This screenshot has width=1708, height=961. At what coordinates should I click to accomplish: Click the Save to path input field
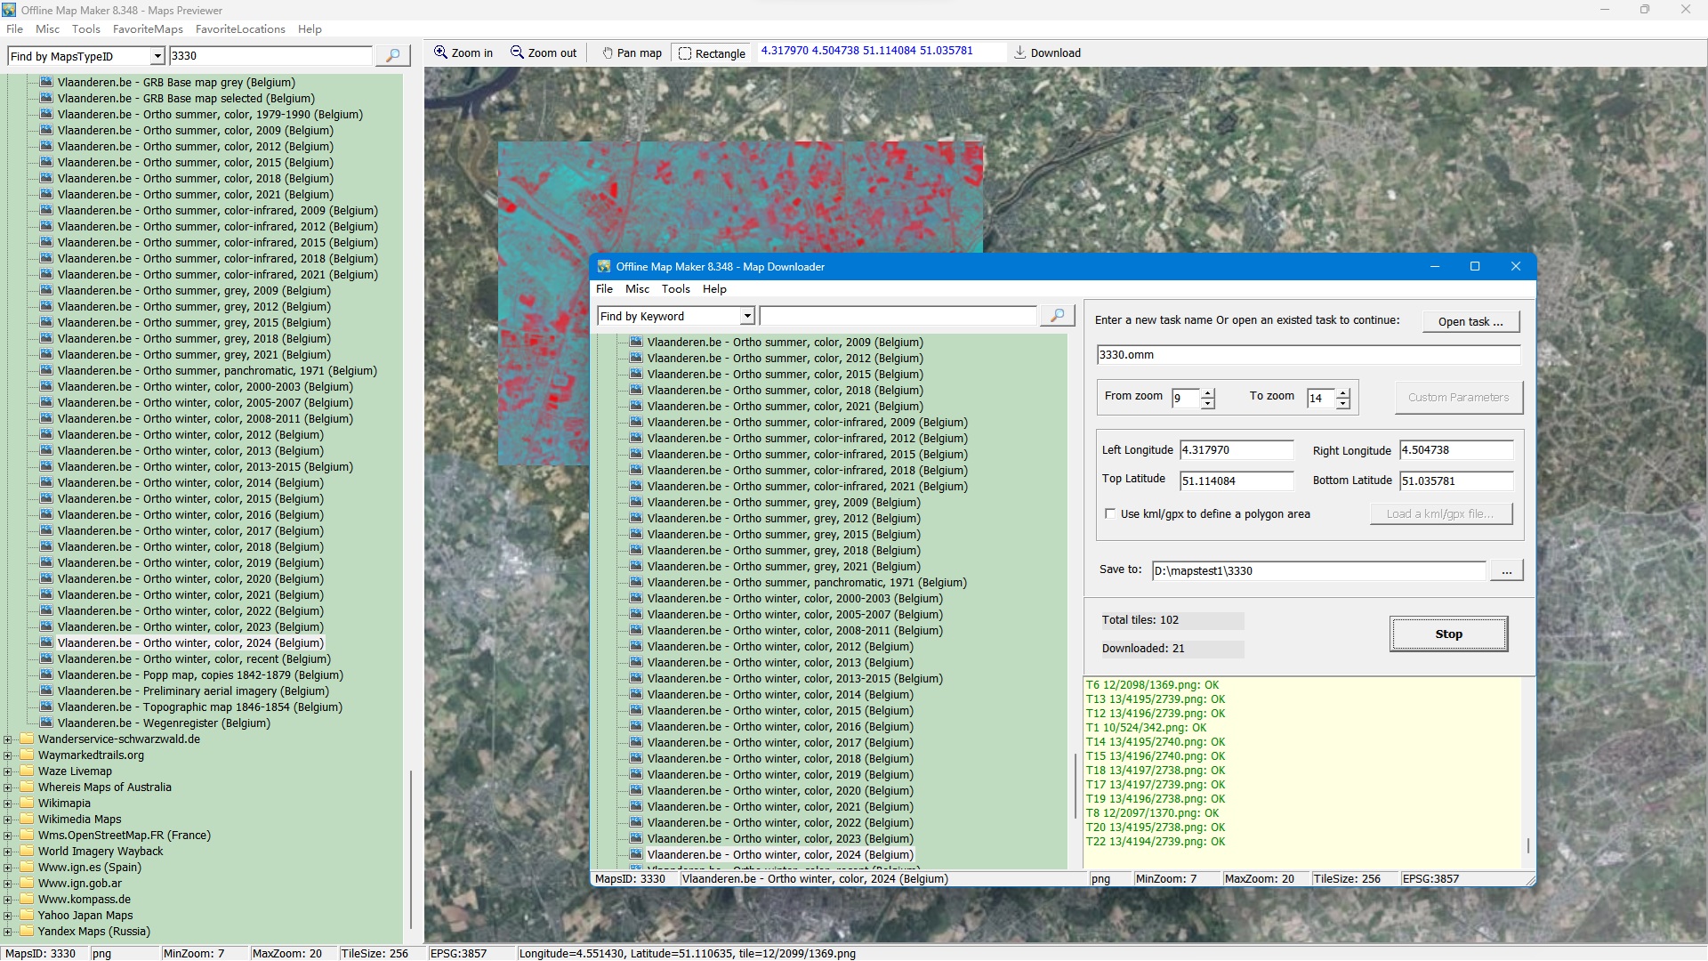click(1318, 571)
